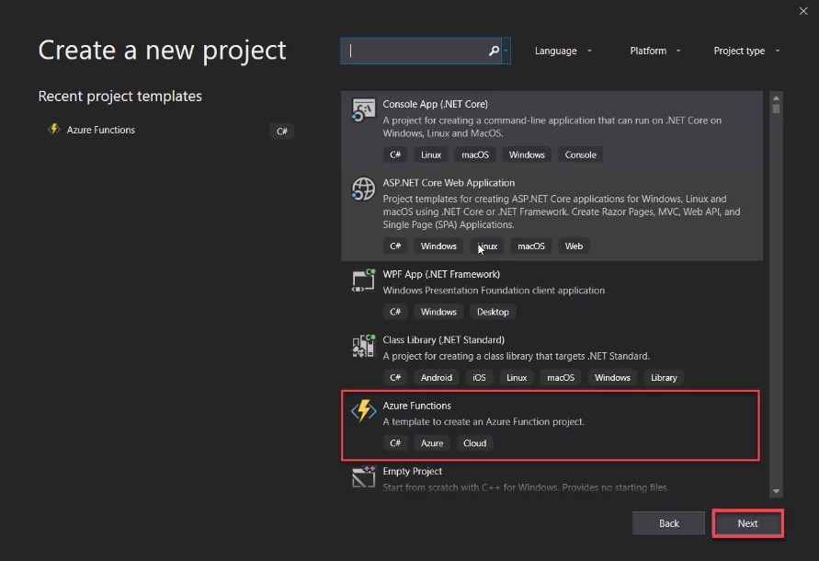Viewport: 819px width, 561px height.
Task: Click the magnifier search icon
Action: tap(494, 51)
